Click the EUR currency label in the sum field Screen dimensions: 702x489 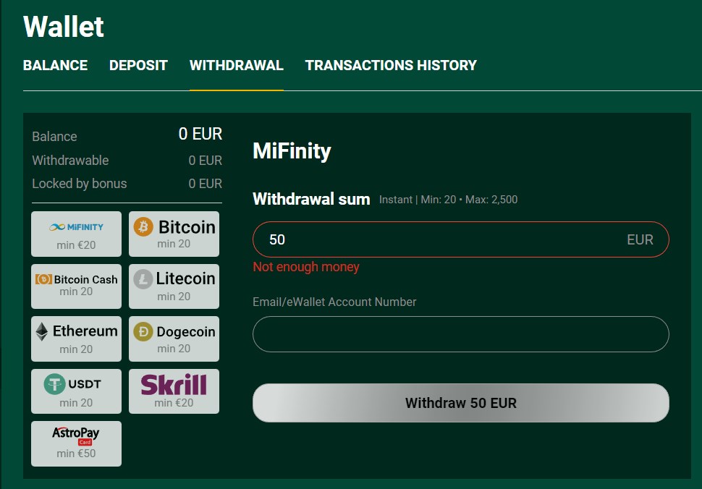[640, 239]
